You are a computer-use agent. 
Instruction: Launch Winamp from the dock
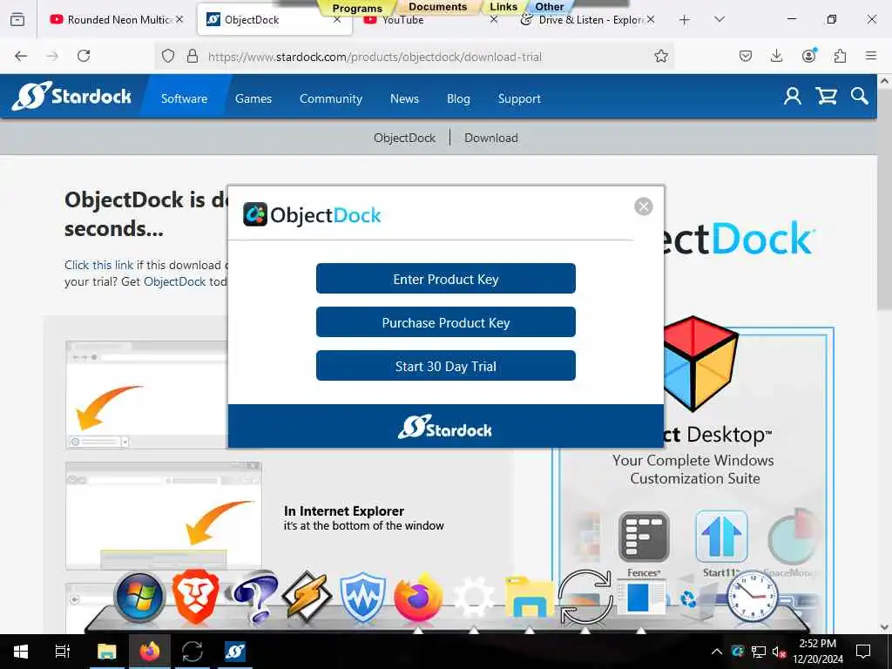coord(307,596)
